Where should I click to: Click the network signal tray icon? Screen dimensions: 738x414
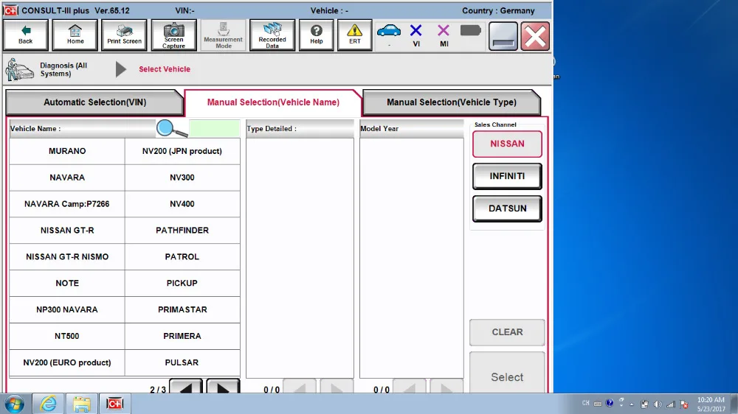(671, 404)
